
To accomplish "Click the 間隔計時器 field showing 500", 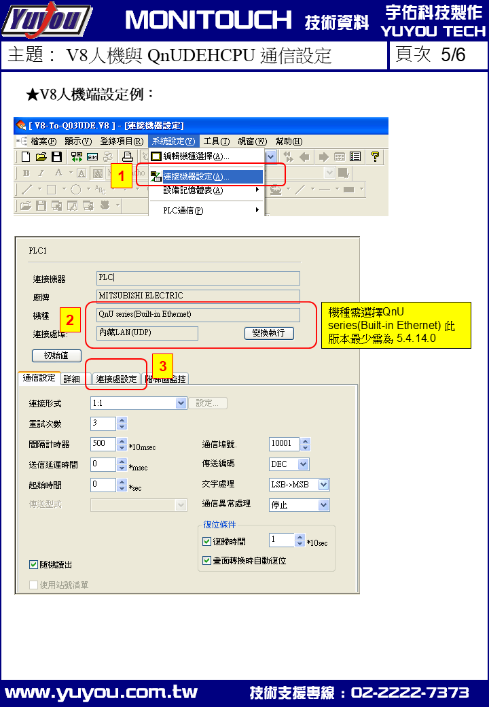I will (103, 444).
